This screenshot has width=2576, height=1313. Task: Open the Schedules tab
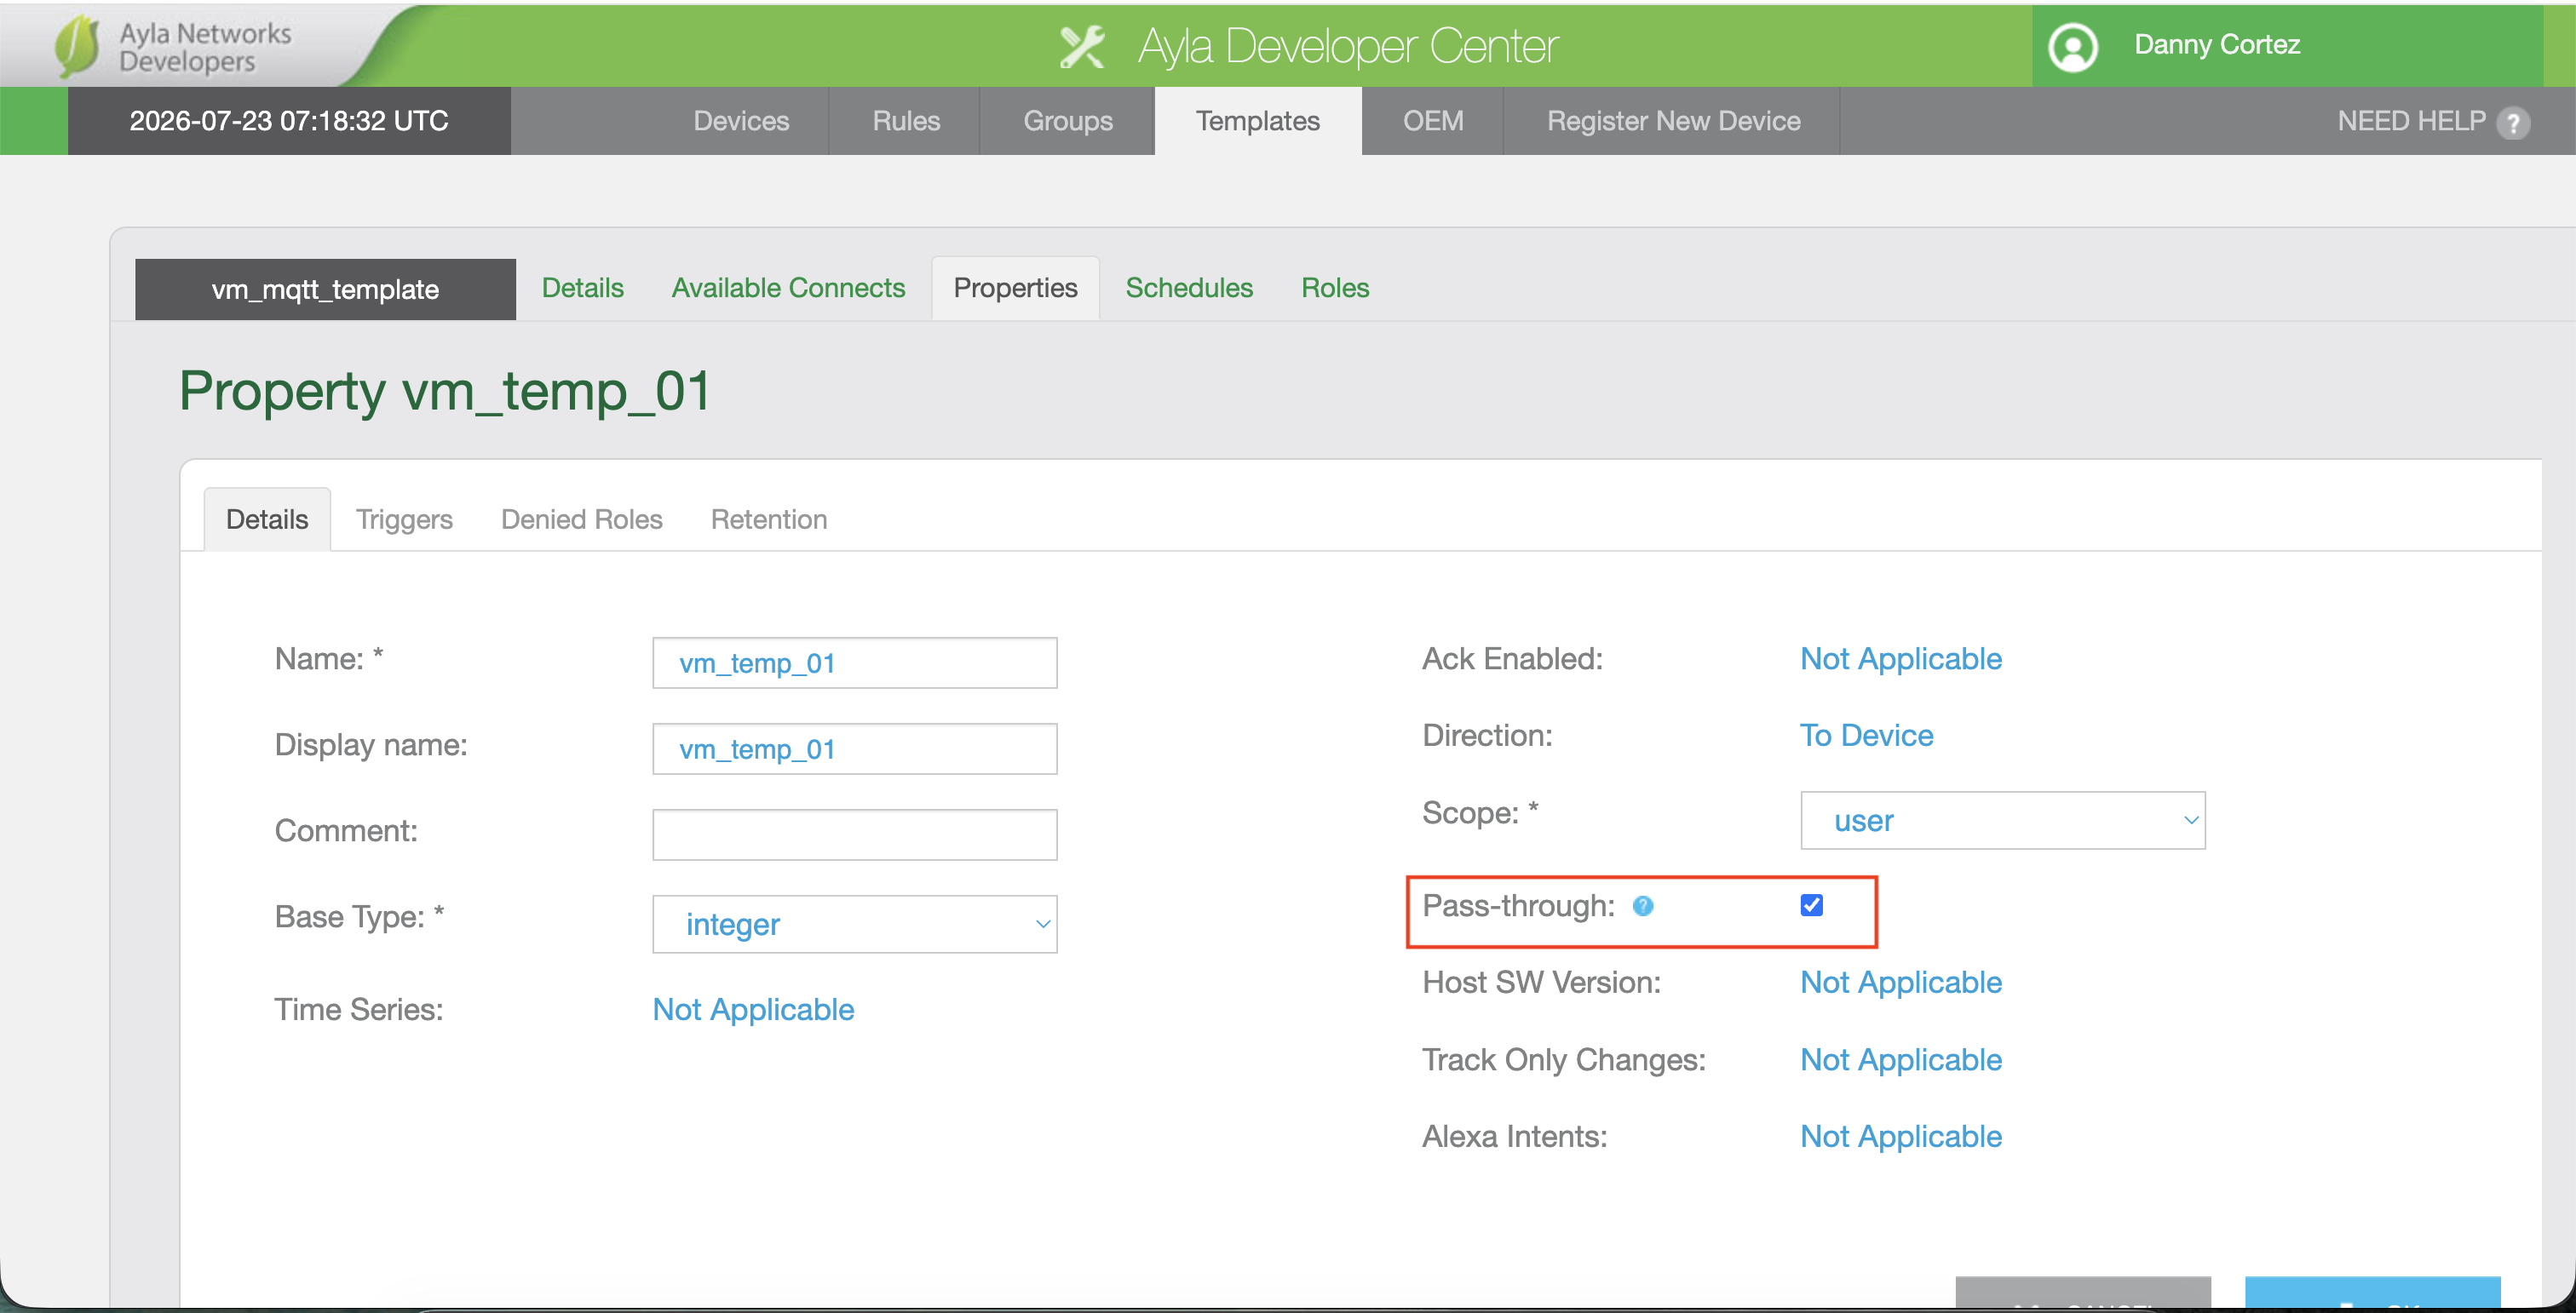[1190, 288]
